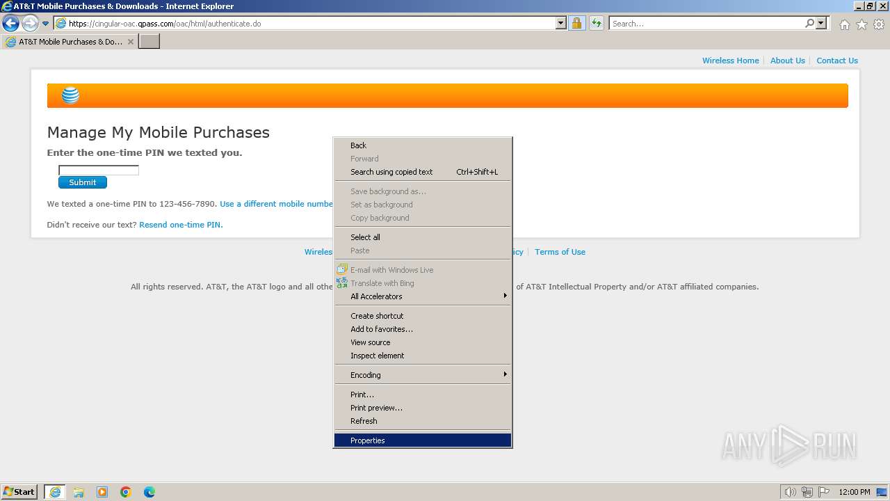Choose Add to favorites in context menu
Screen dimensions: 890x501
[423, 329]
